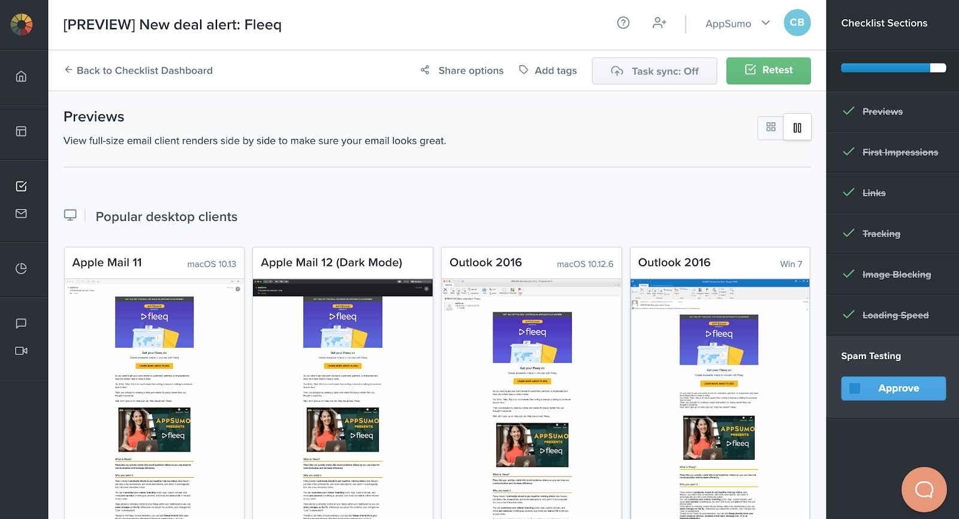Click the Popular desktop clients heading

pyautogui.click(x=167, y=217)
